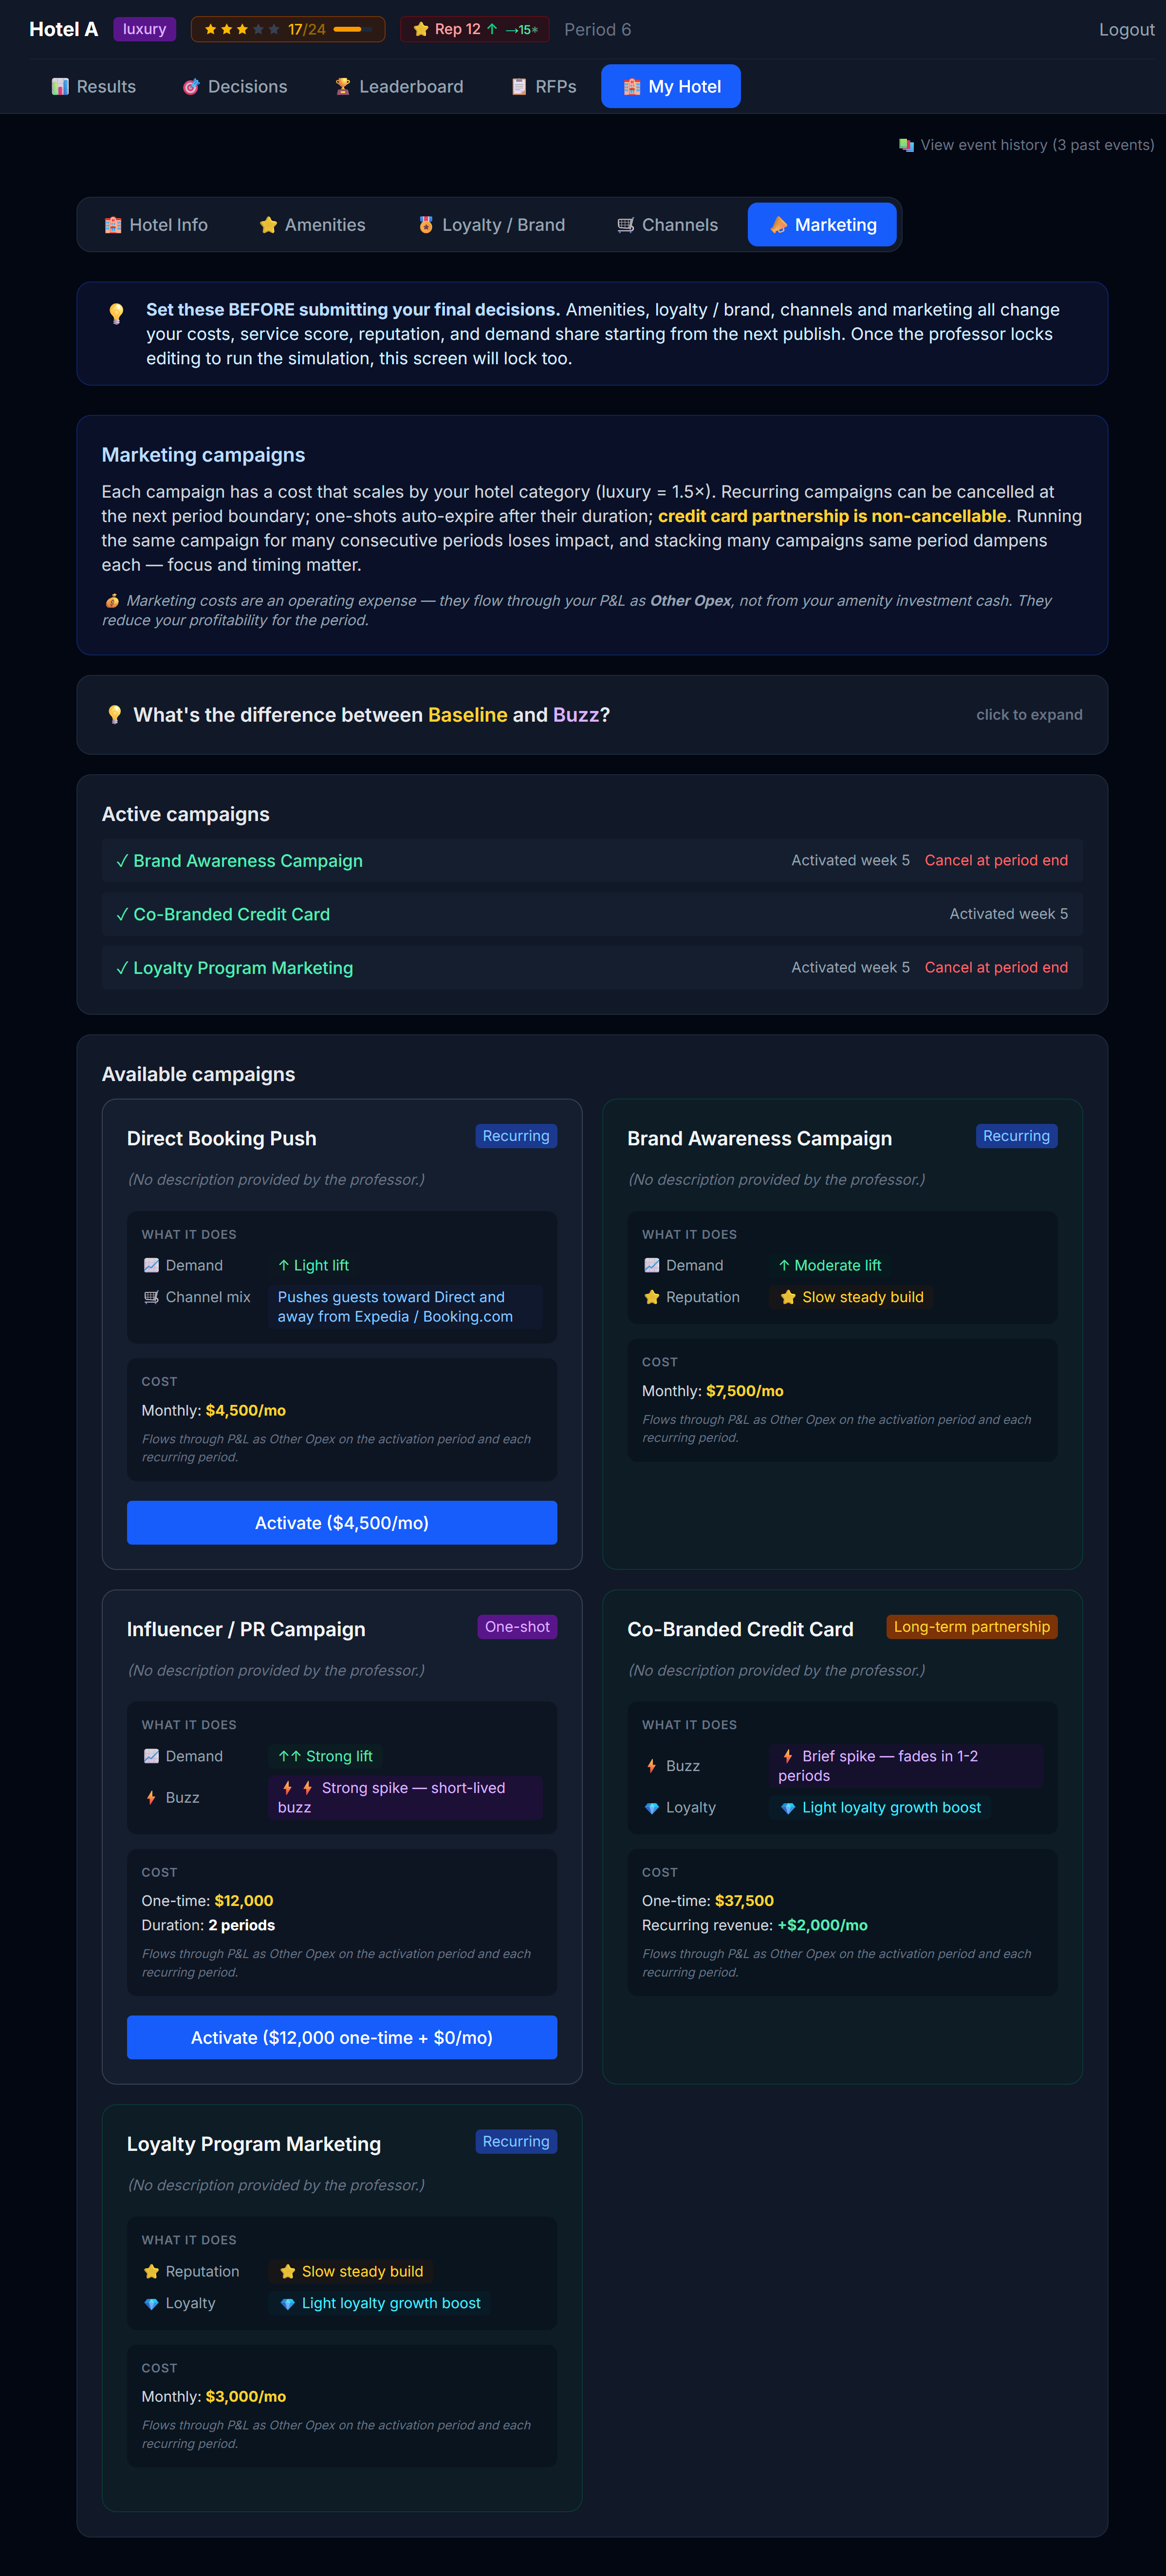This screenshot has width=1166, height=2576.
Task: Click the One-shot badge on Influencer card
Action: [x=517, y=1627]
